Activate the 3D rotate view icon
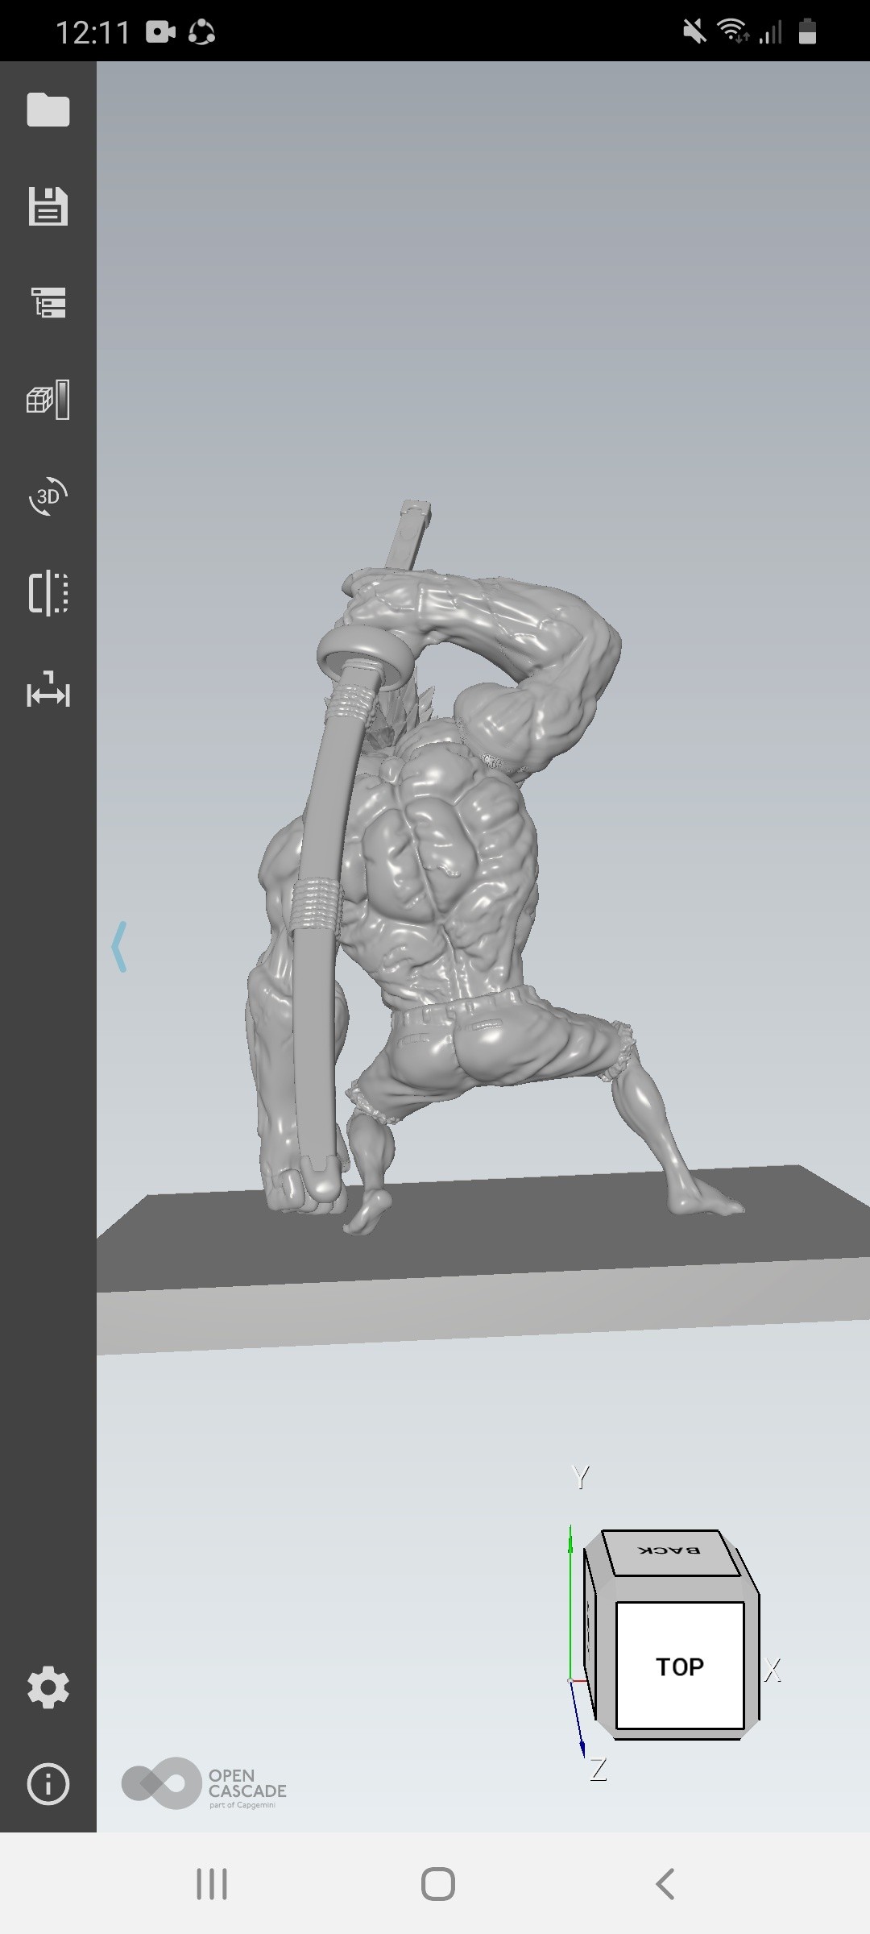Image resolution: width=870 pixels, height=1934 pixels. coord(48,496)
